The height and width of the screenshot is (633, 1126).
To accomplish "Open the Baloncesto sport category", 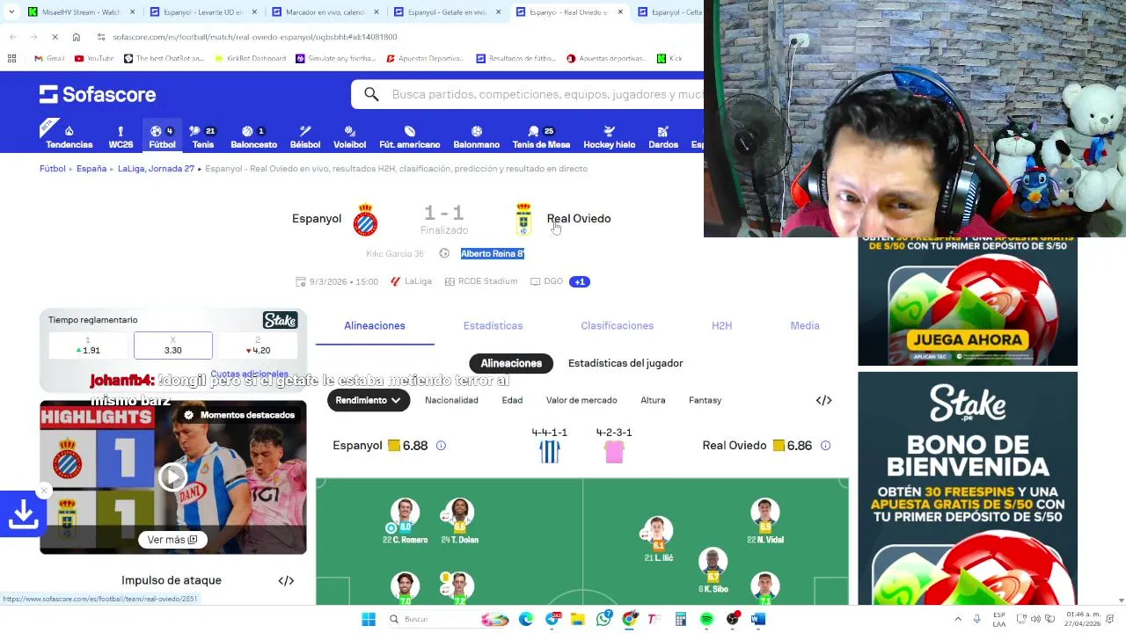I will coord(253,137).
